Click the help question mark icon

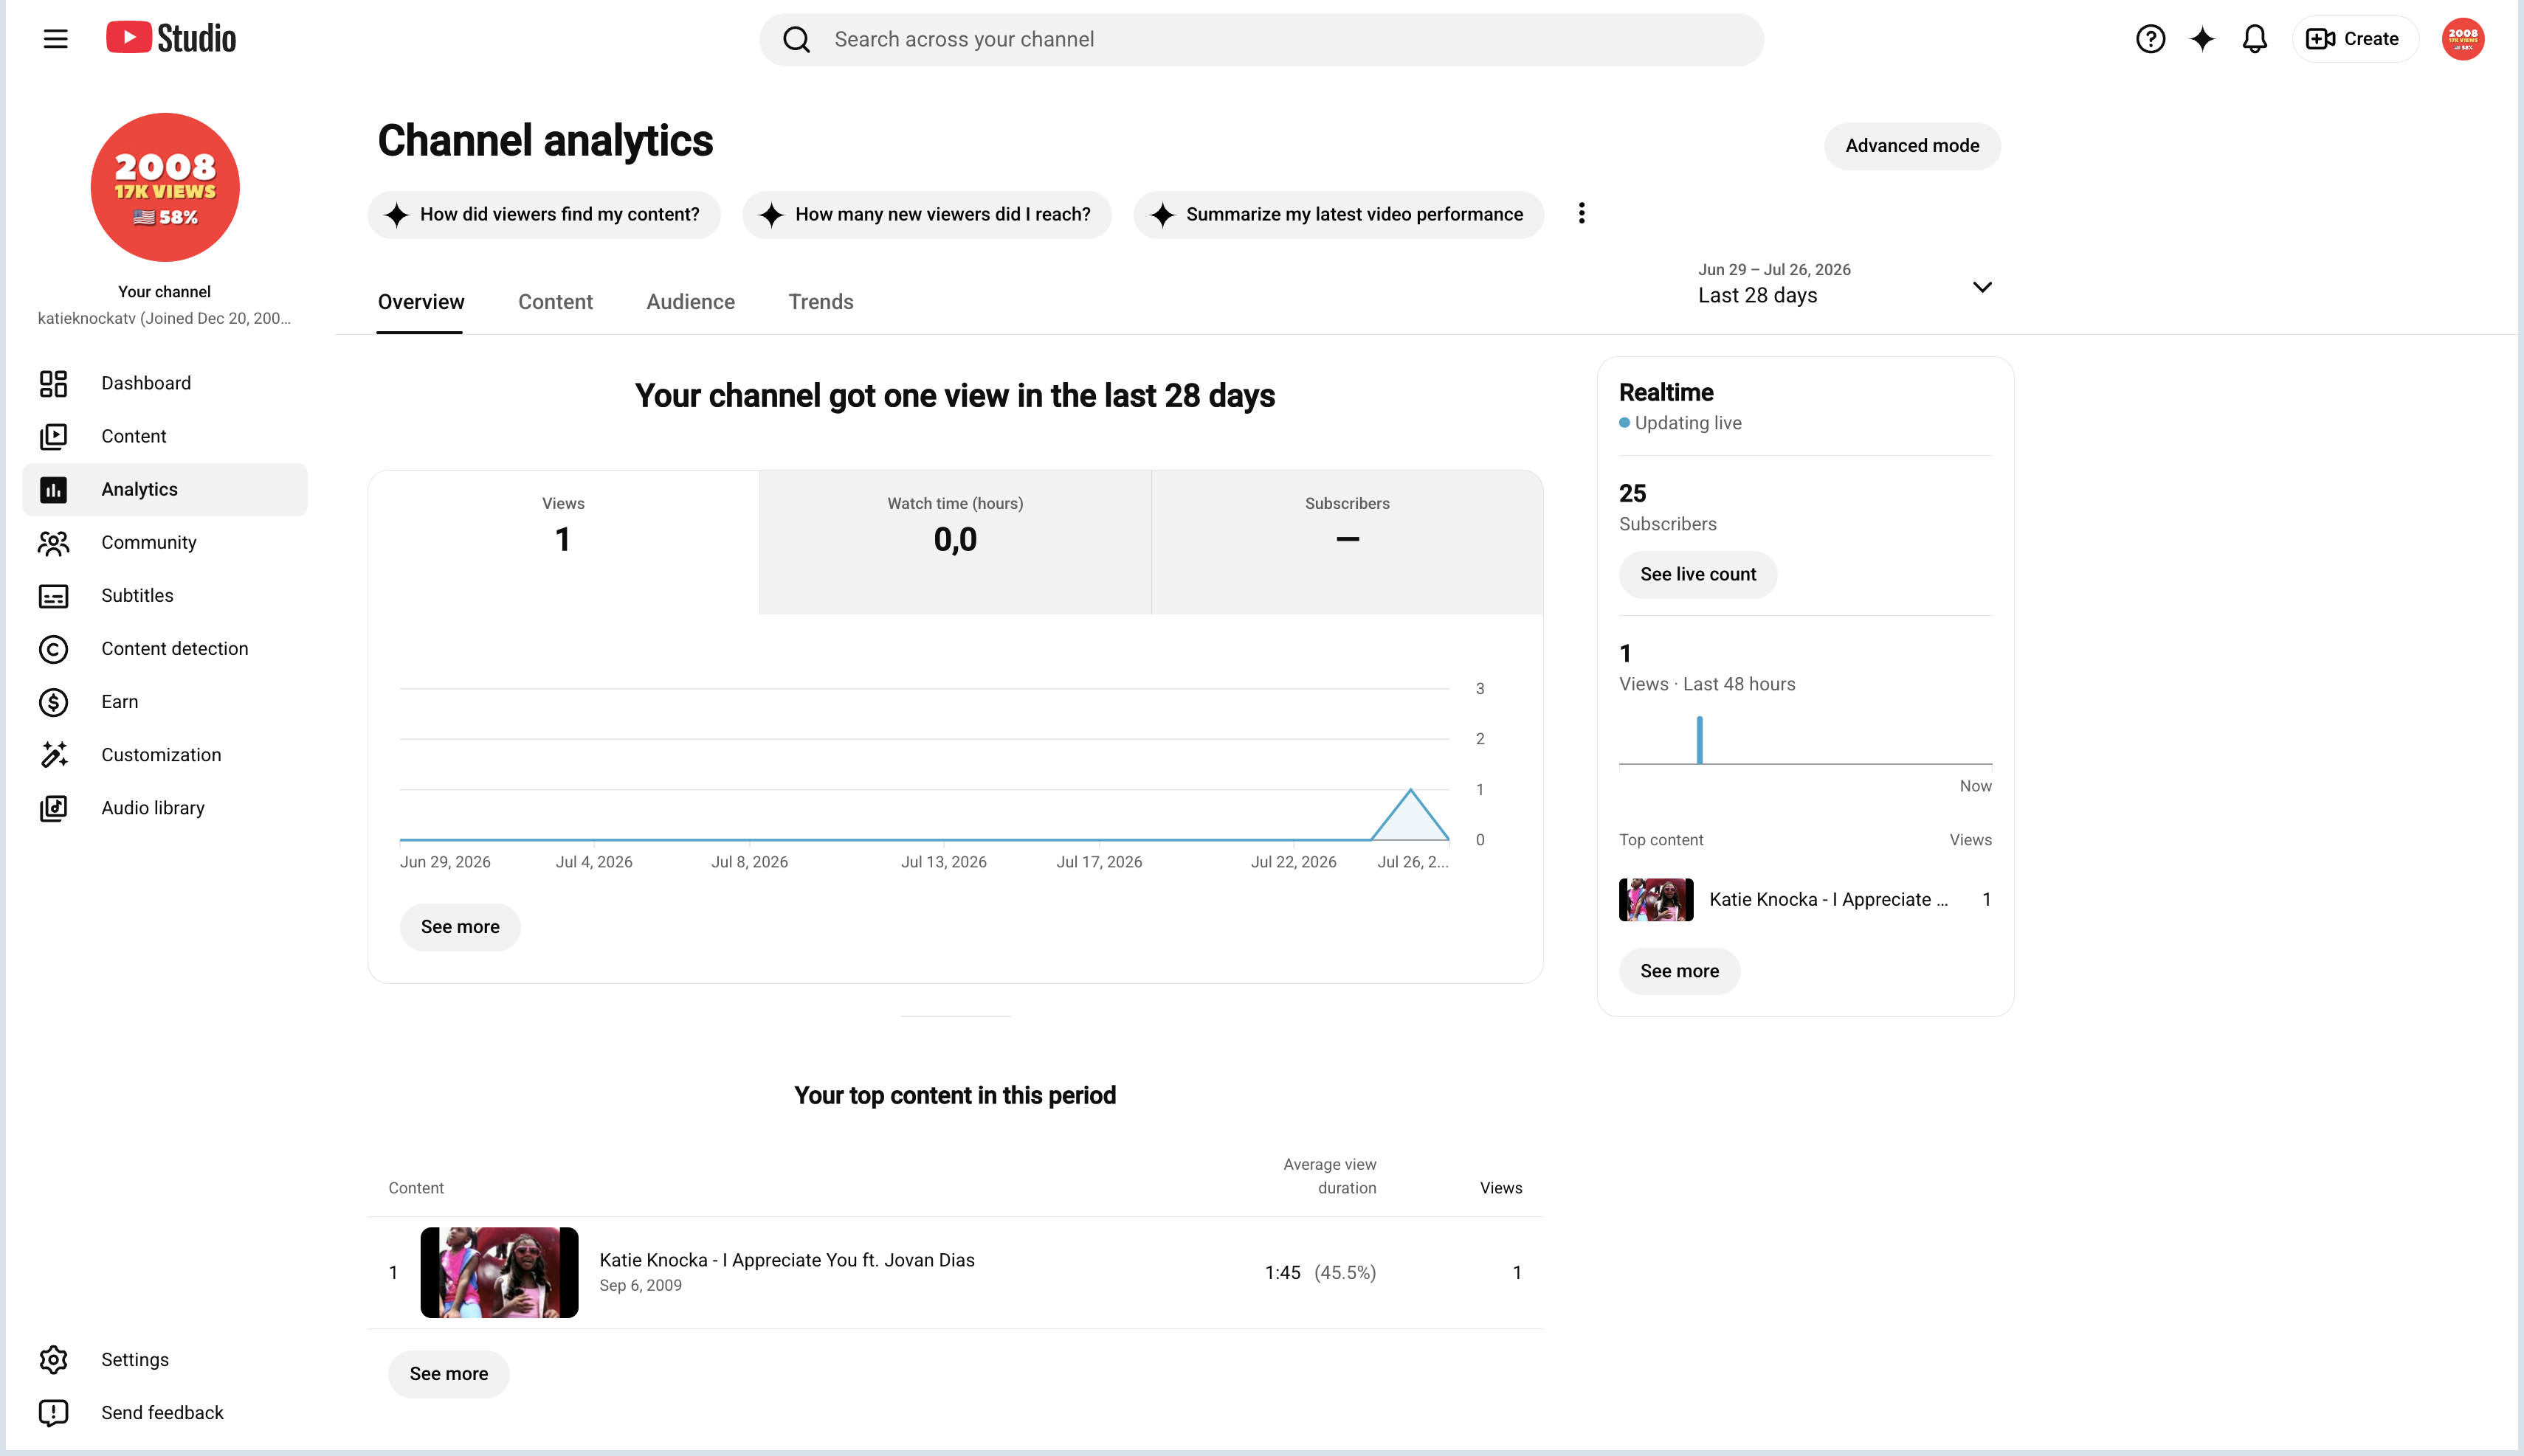[x=2150, y=39]
